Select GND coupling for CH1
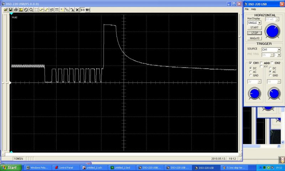This screenshot has height=171, width=285. pyautogui.click(x=251, y=75)
